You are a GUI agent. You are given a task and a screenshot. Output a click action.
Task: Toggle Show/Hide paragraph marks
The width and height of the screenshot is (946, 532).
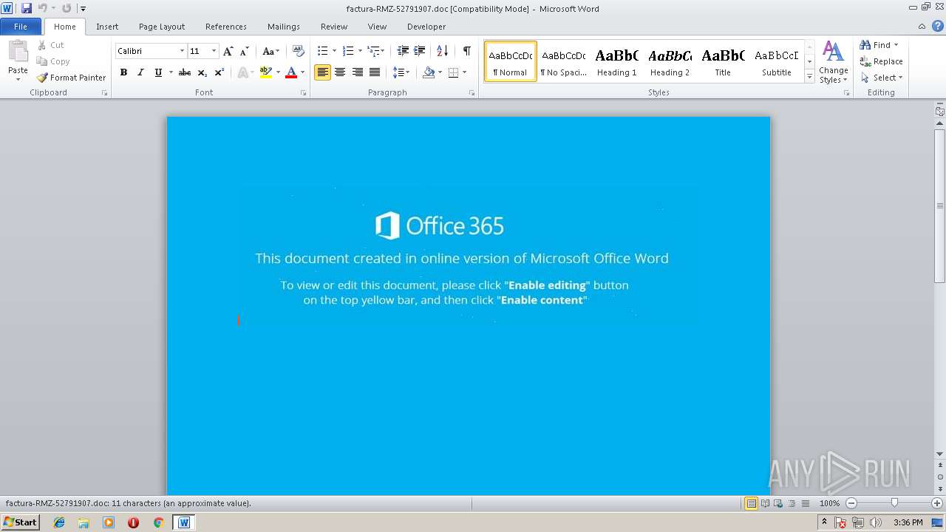[x=466, y=51]
